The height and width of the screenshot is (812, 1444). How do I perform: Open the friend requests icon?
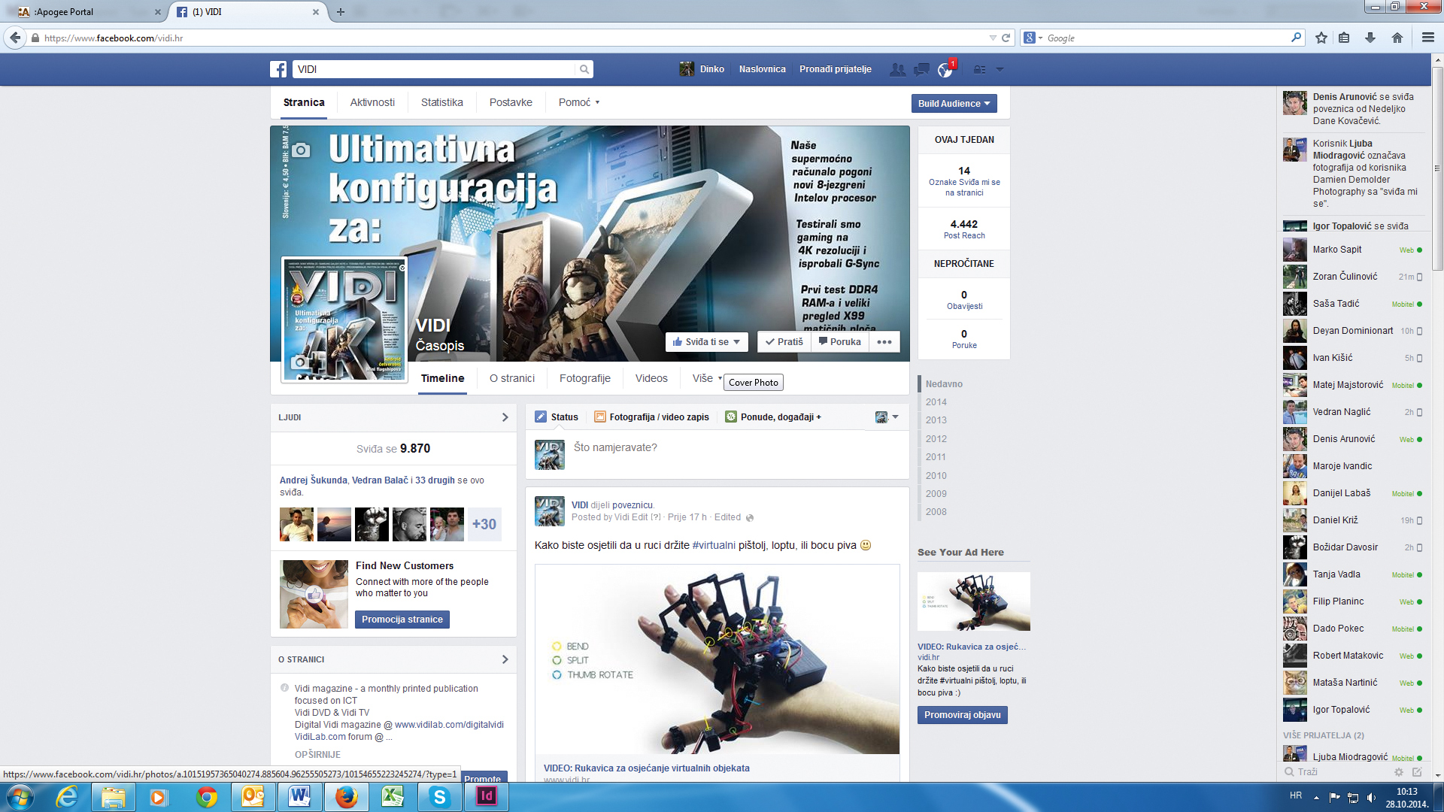click(897, 69)
